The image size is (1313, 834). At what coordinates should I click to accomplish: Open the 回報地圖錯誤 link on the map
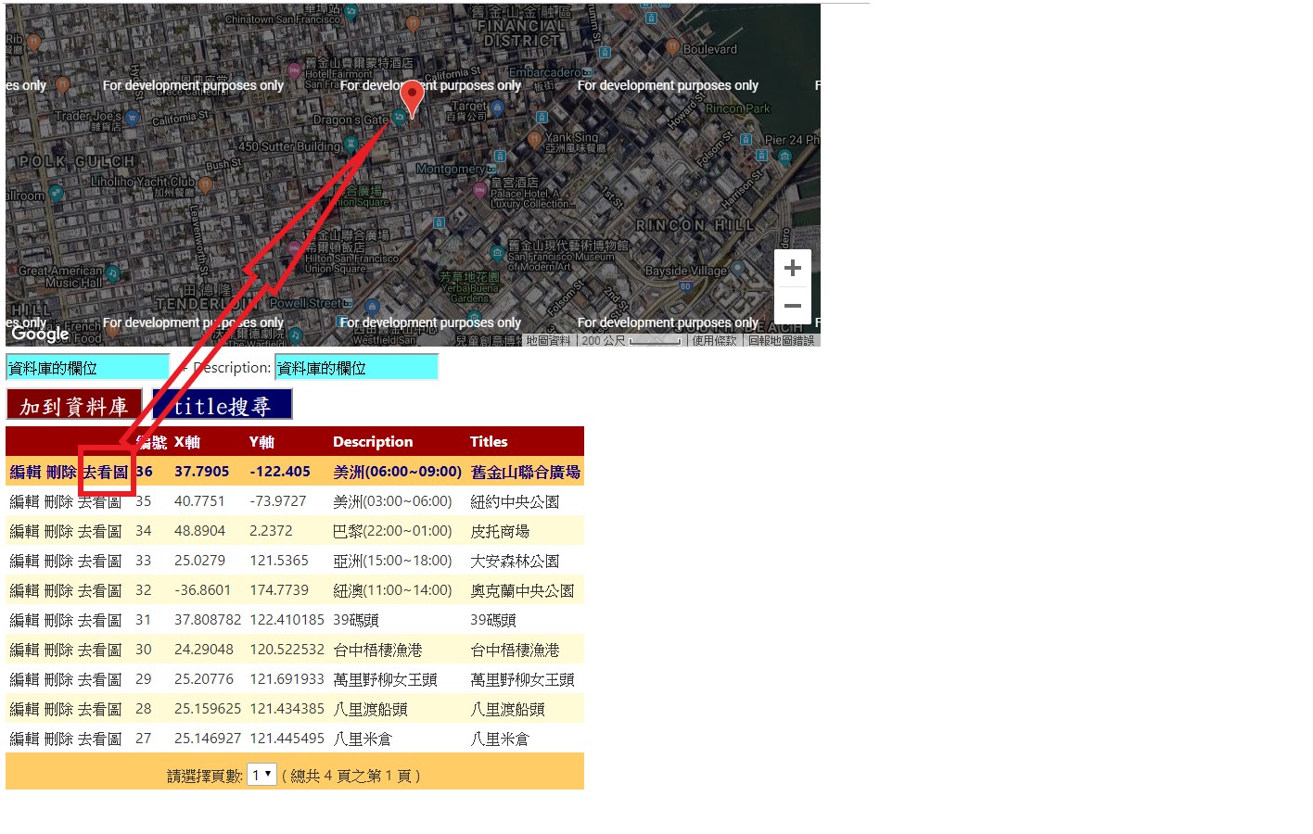coord(782,340)
